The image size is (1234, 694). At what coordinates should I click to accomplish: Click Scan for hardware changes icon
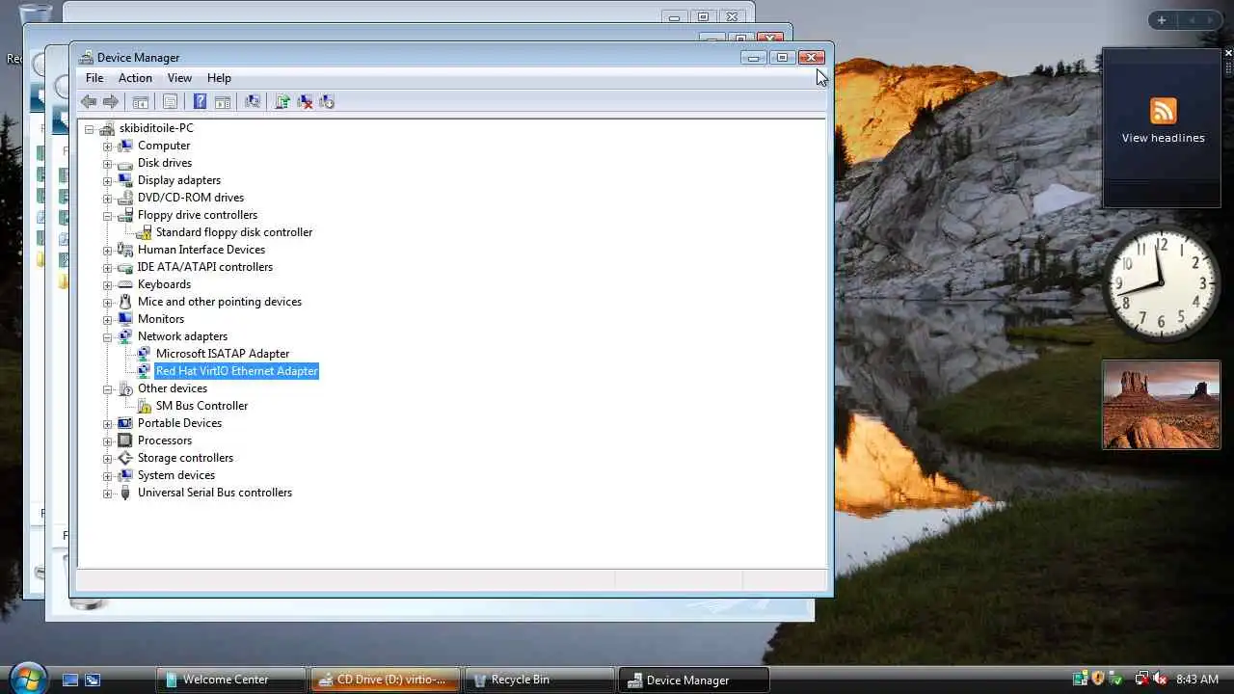pos(253,101)
